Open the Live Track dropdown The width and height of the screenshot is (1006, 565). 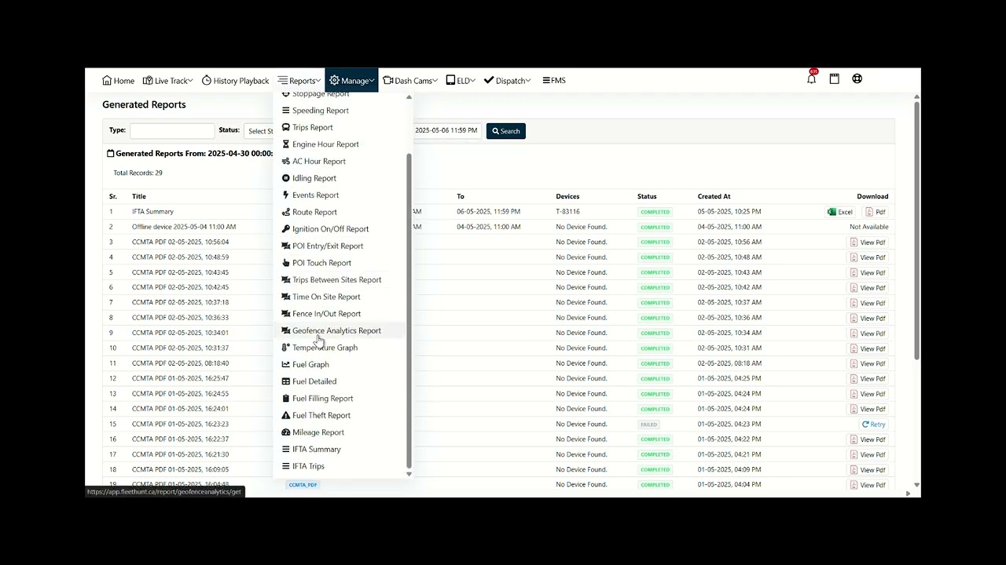coord(167,80)
